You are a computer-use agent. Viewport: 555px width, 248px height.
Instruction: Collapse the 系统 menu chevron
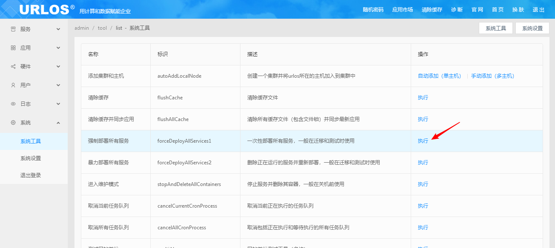click(58, 123)
